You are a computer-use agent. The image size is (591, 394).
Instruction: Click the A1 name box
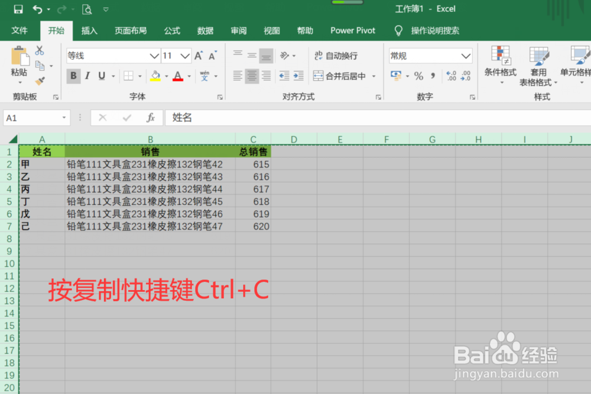pyautogui.click(x=33, y=118)
